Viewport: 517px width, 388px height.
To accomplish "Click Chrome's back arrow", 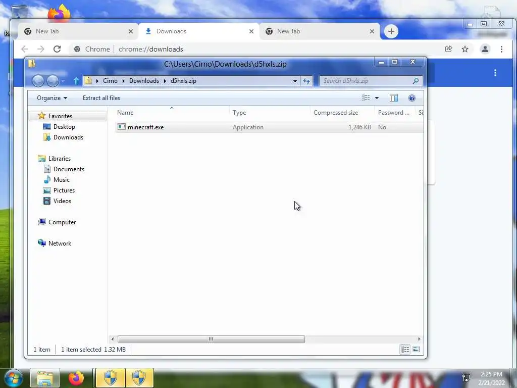I will click(25, 49).
